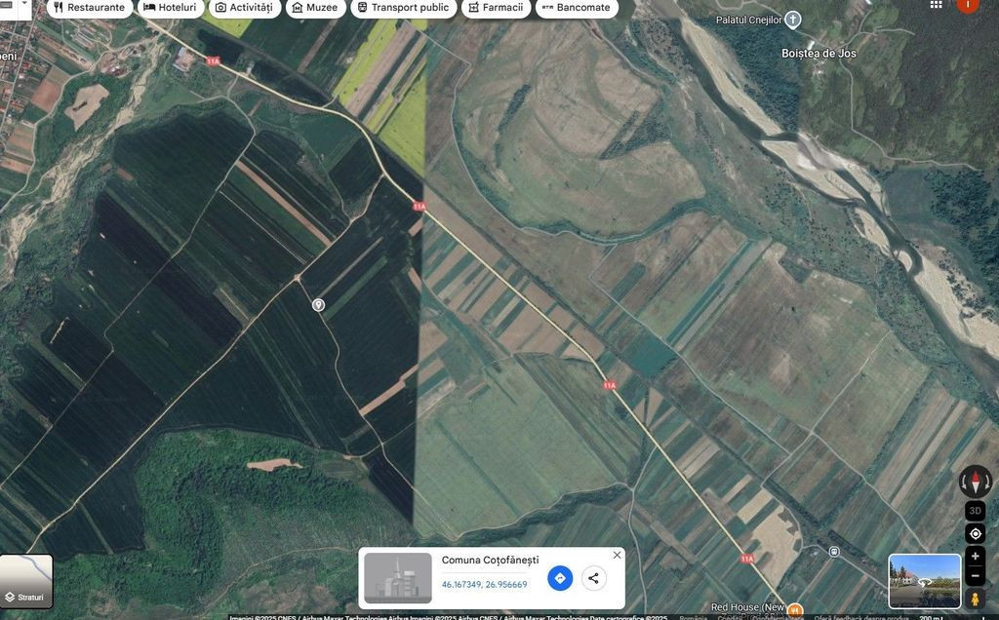Click the Palatul Cnejilor place marker
Viewport: 999px width, 620px height.
pyautogui.click(x=793, y=19)
